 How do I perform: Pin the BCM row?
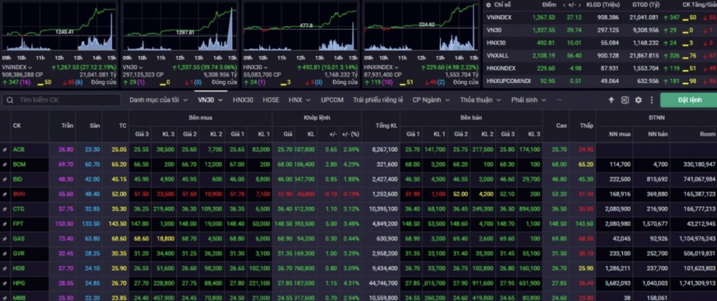pos(5,164)
